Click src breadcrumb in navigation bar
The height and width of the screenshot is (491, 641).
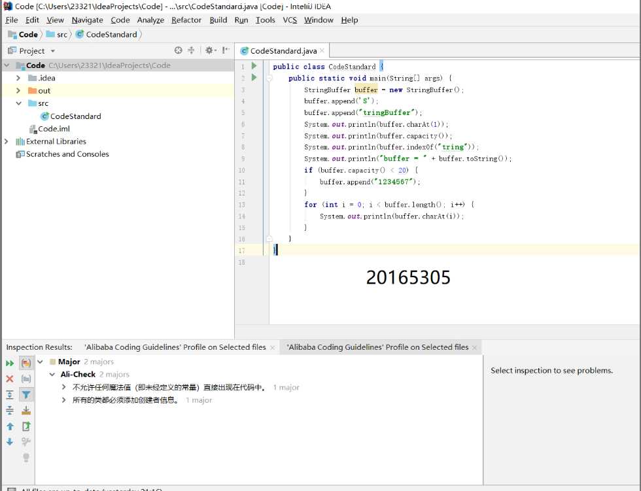[x=57, y=35]
